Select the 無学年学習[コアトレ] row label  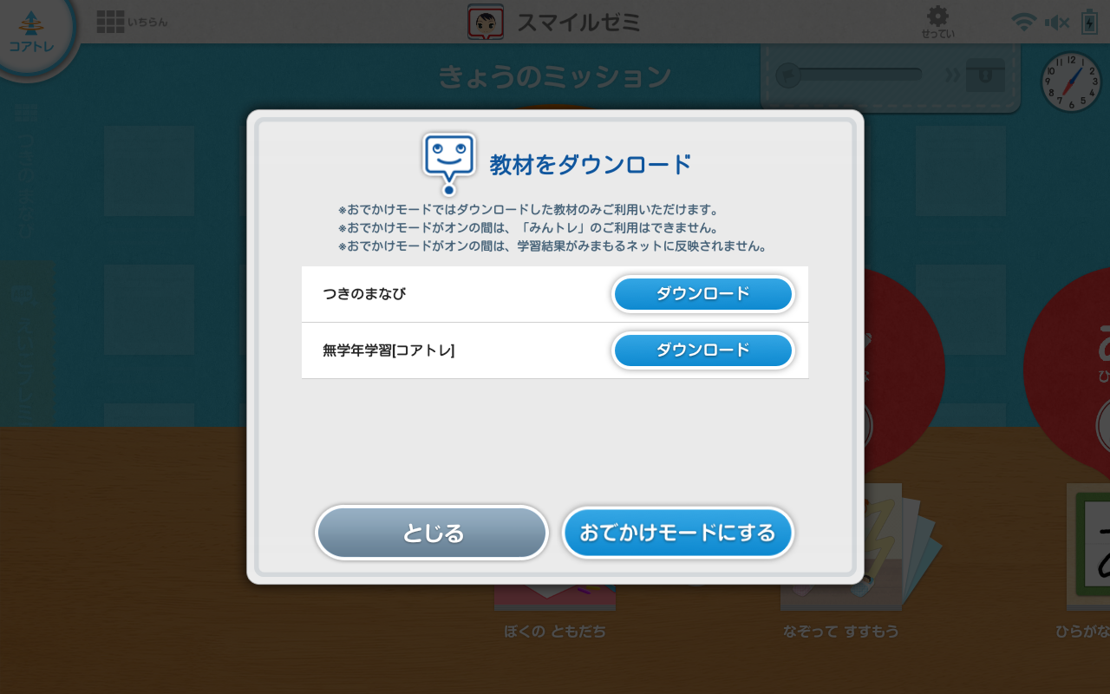click(388, 350)
